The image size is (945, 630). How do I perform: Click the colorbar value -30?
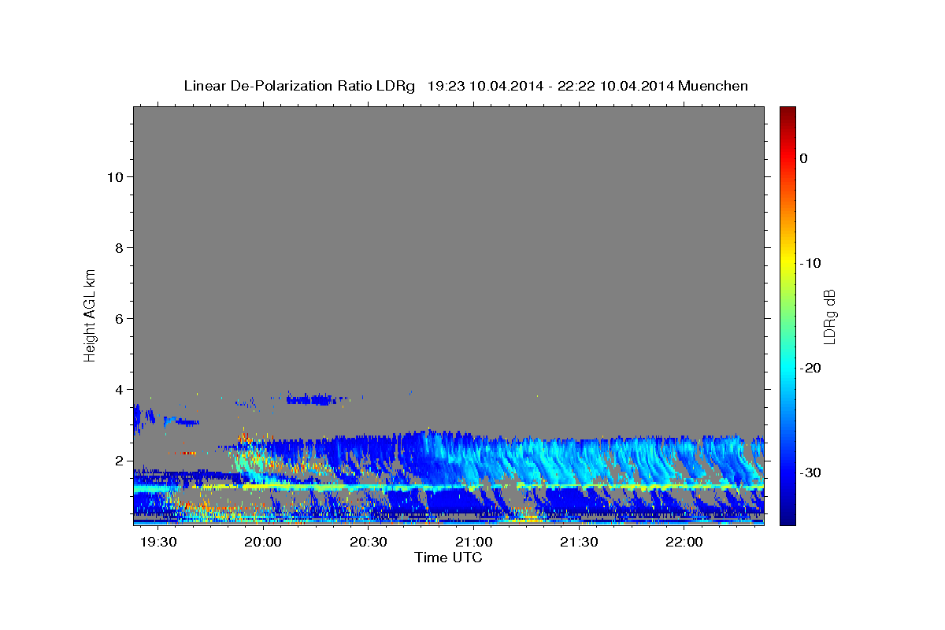[x=811, y=472]
